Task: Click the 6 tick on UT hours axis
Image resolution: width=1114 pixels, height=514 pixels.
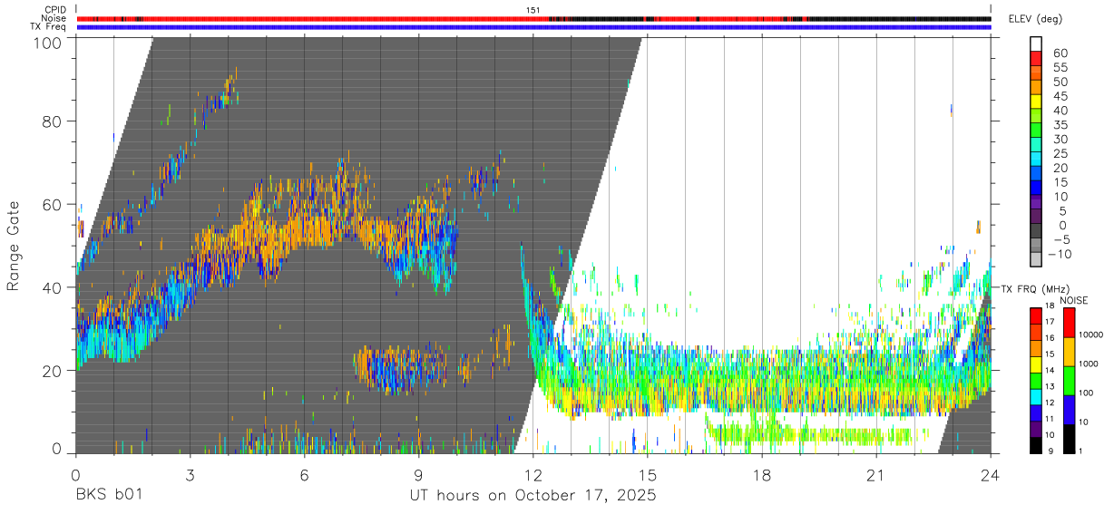Action: (304, 474)
